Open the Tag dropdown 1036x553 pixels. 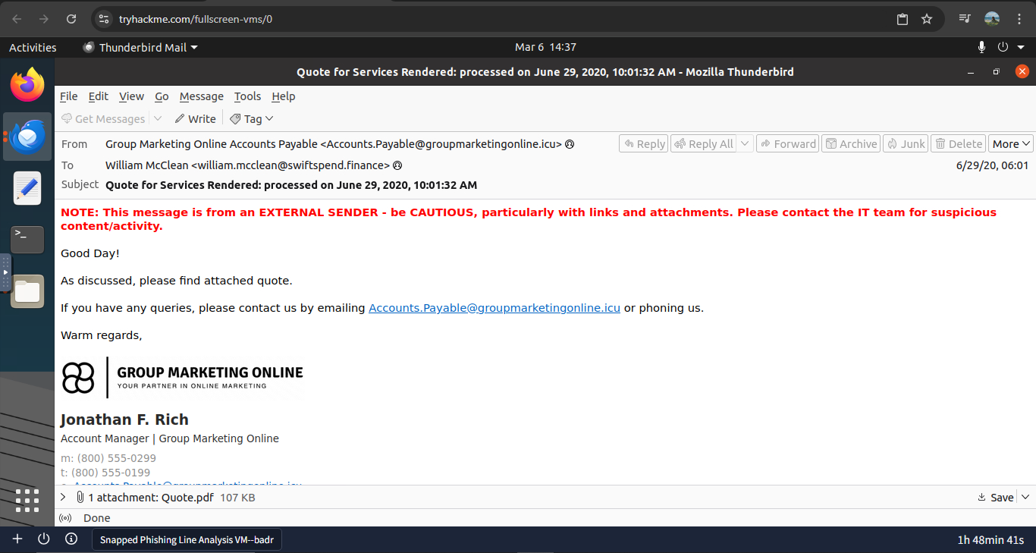coord(252,119)
